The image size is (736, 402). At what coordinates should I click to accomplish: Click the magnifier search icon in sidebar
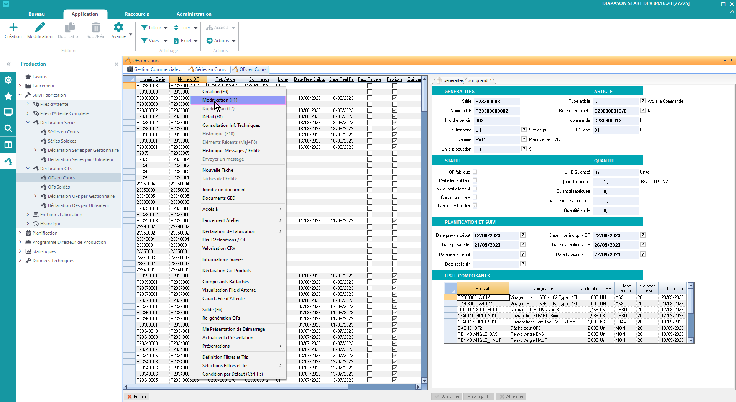coord(8,128)
